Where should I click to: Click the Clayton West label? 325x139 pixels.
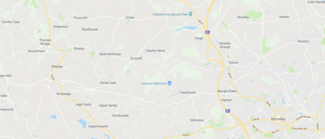click(x=155, y=51)
